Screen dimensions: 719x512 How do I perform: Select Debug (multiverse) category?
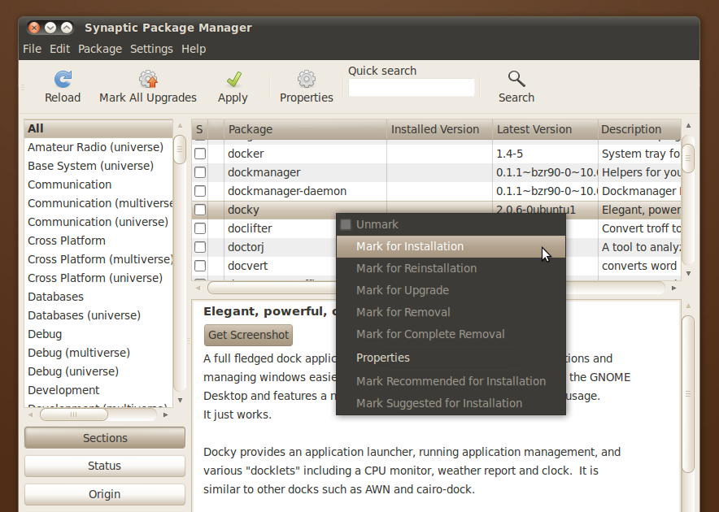(x=98, y=353)
